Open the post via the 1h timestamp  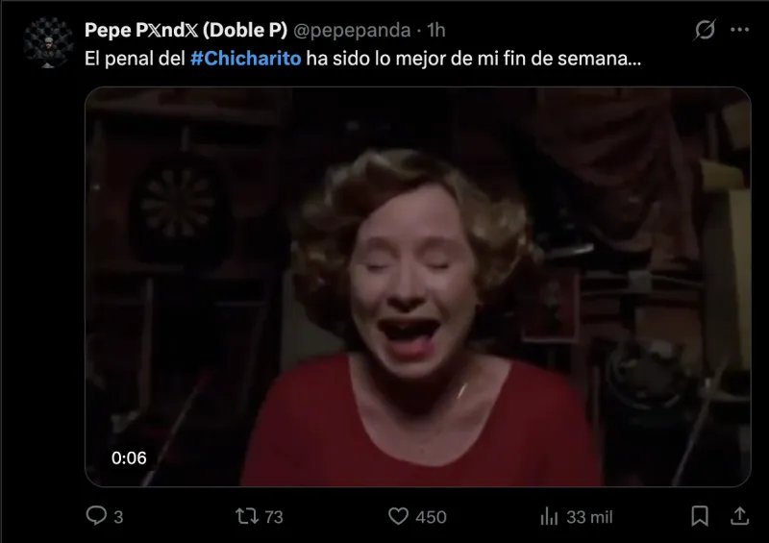436,31
